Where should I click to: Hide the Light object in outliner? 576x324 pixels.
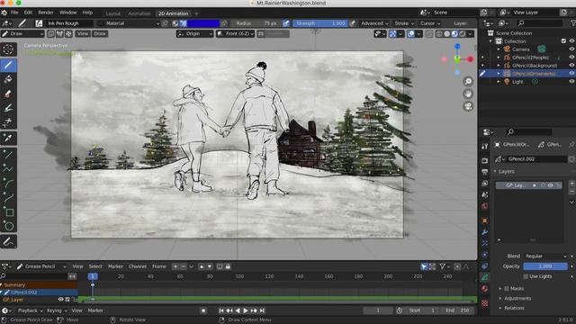[571, 82]
